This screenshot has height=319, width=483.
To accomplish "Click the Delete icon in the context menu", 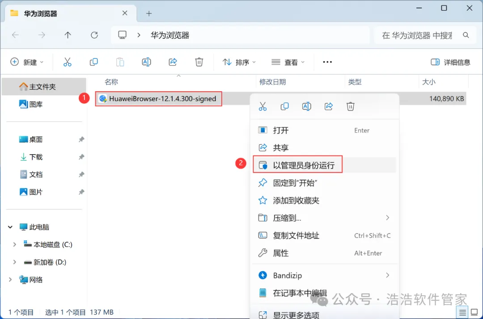I will click(350, 106).
